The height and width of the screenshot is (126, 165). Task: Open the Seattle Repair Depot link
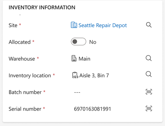tap(103, 25)
